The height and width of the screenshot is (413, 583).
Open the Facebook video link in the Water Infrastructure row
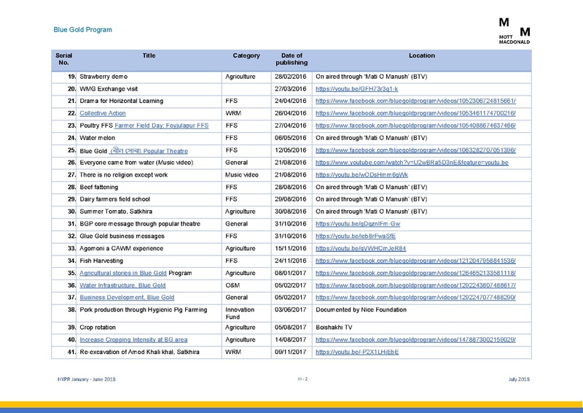pos(415,285)
